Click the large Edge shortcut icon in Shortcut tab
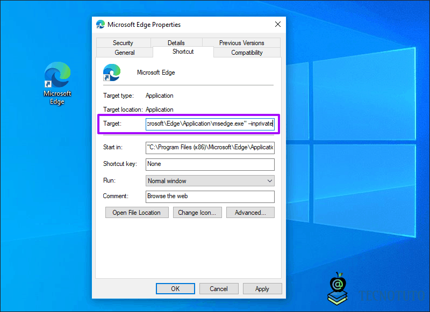The width and height of the screenshot is (430, 312). (112, 72)
